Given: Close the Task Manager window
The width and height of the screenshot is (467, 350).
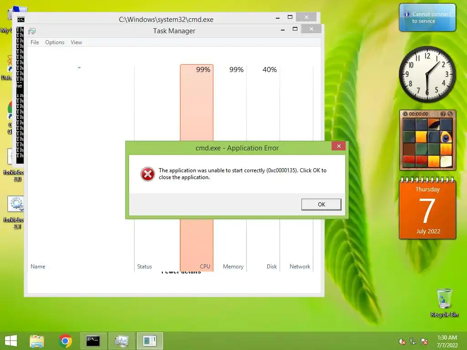Looking at the screenshot, I should [311, 29].
